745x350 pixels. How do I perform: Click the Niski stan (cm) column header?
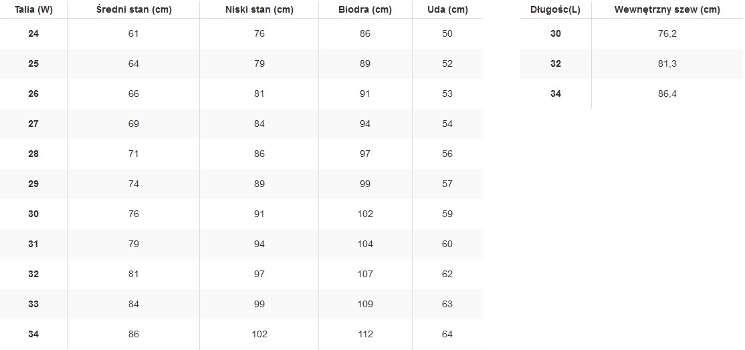pyautogui.click(x=259, y=10)
